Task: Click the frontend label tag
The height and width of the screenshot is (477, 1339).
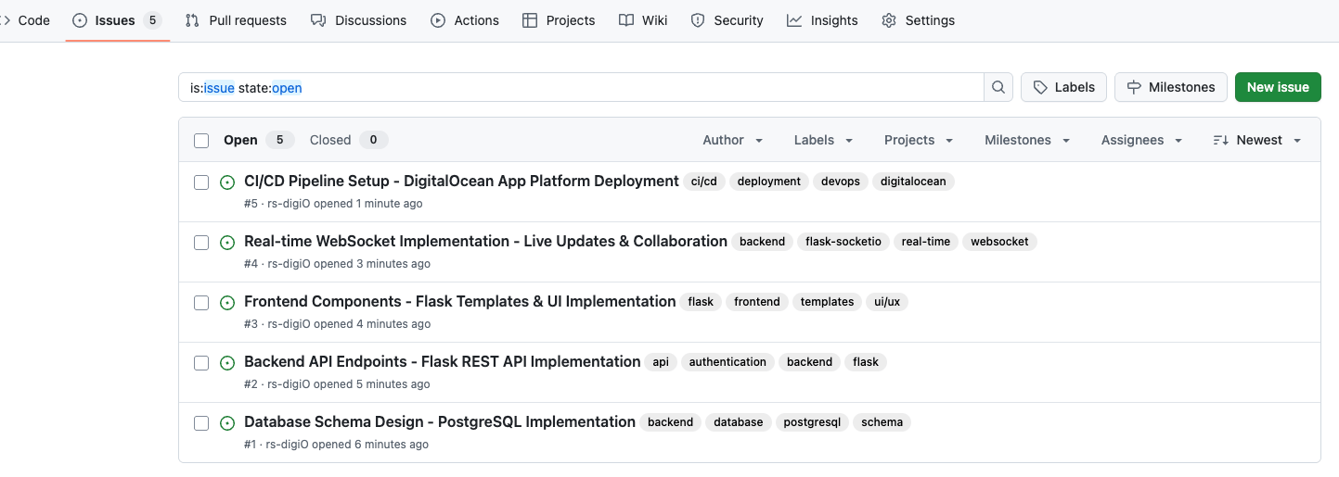Action: (x=757, y=302)
